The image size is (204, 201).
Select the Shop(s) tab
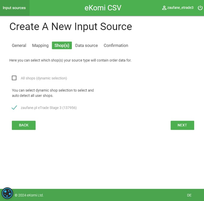coord(62,45)
